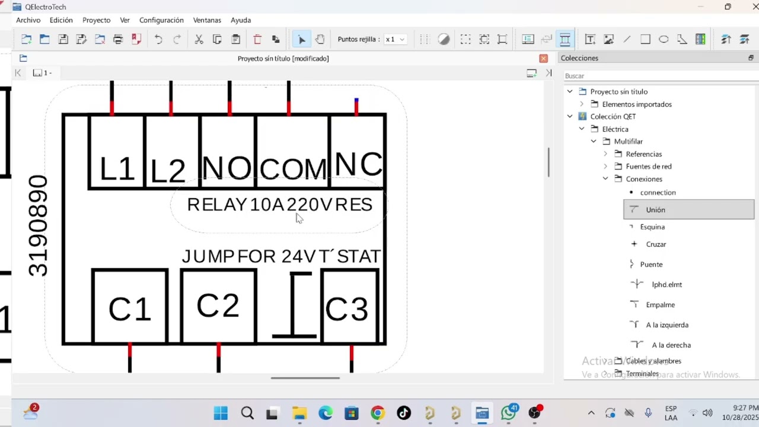Jump to the first diagram tab arrow

(x=18, y=73)
